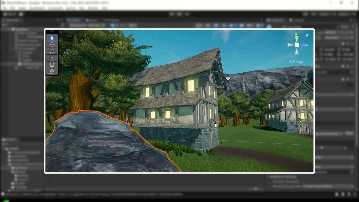
Task: Click the white center cube of the scene gizmo
Action: [296, 44]
